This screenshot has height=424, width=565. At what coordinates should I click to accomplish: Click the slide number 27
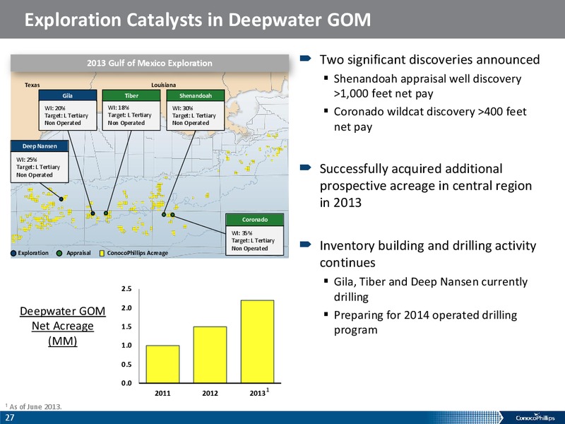coord(10,418)
